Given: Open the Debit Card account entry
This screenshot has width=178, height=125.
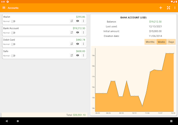Looking at the screenshot, I should pyautogui.click(x=44, y=42).
